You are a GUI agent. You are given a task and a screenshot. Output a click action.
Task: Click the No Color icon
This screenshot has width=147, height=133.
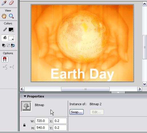pos(8,45)
